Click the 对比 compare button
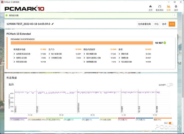 pyautogui.click(x=156, y=24)
